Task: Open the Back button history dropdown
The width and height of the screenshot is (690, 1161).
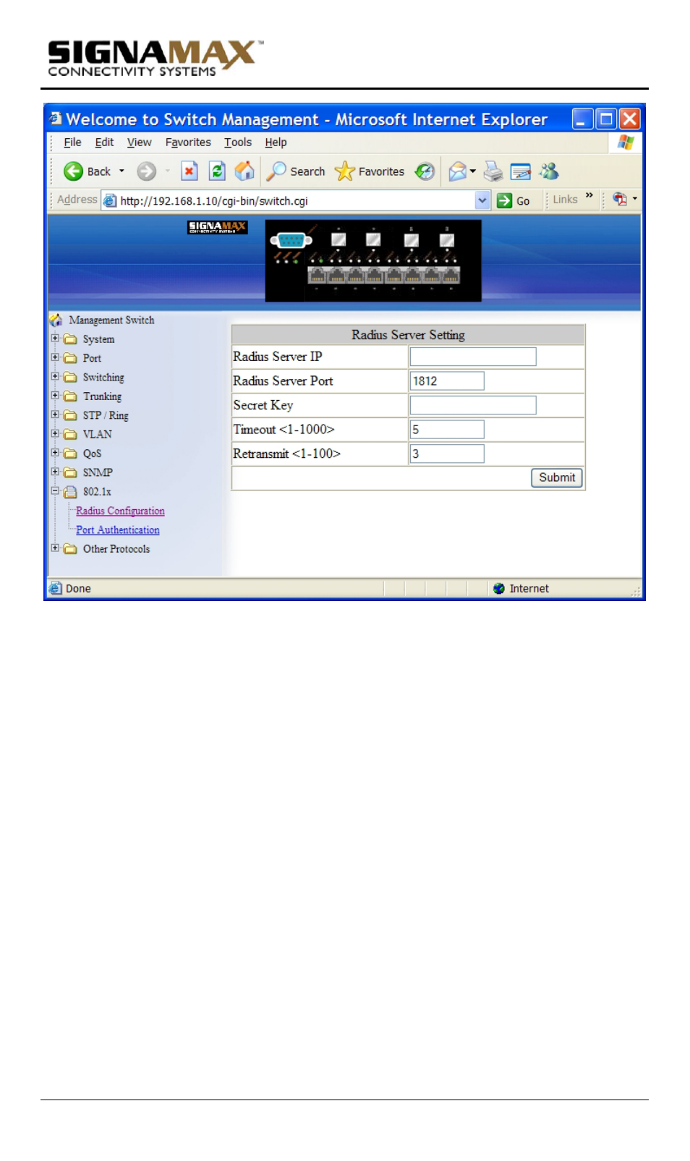Action: pos(122,171)
